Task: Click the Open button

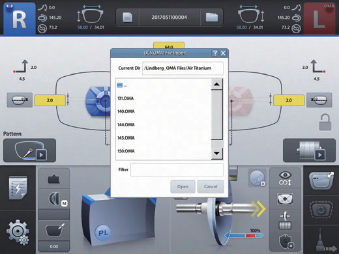Action: (183, 186)
